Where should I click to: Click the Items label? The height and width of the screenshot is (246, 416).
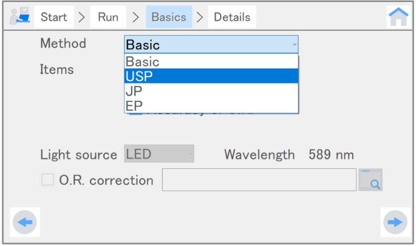click(57, 69)
